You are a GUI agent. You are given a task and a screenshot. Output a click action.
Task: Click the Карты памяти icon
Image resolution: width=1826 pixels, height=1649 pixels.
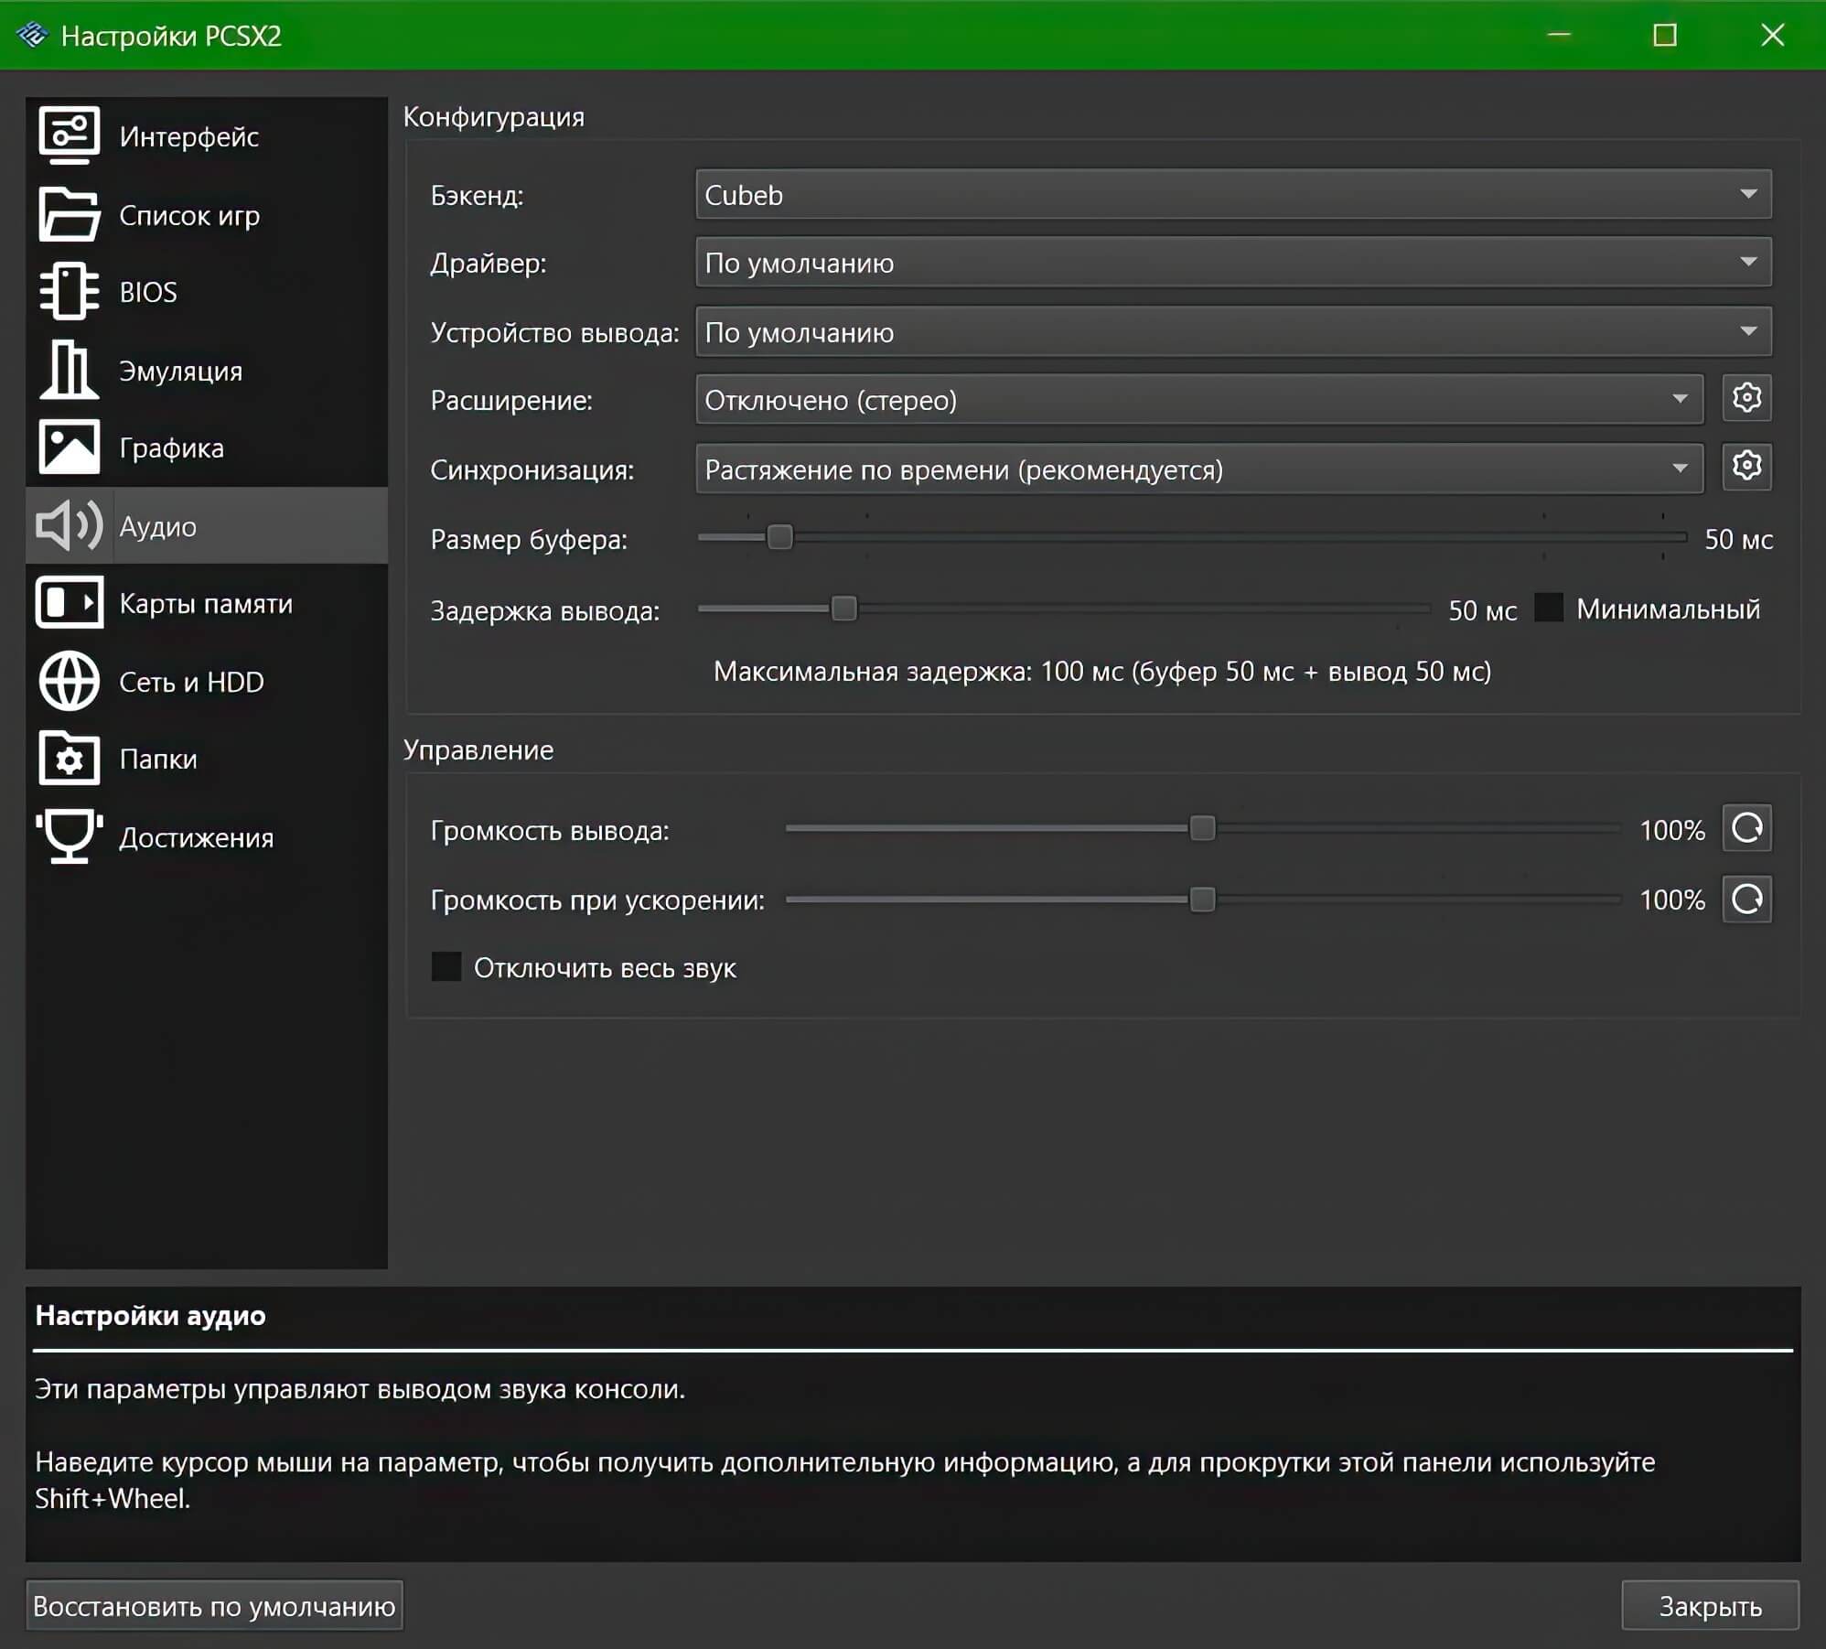(69, 603)
